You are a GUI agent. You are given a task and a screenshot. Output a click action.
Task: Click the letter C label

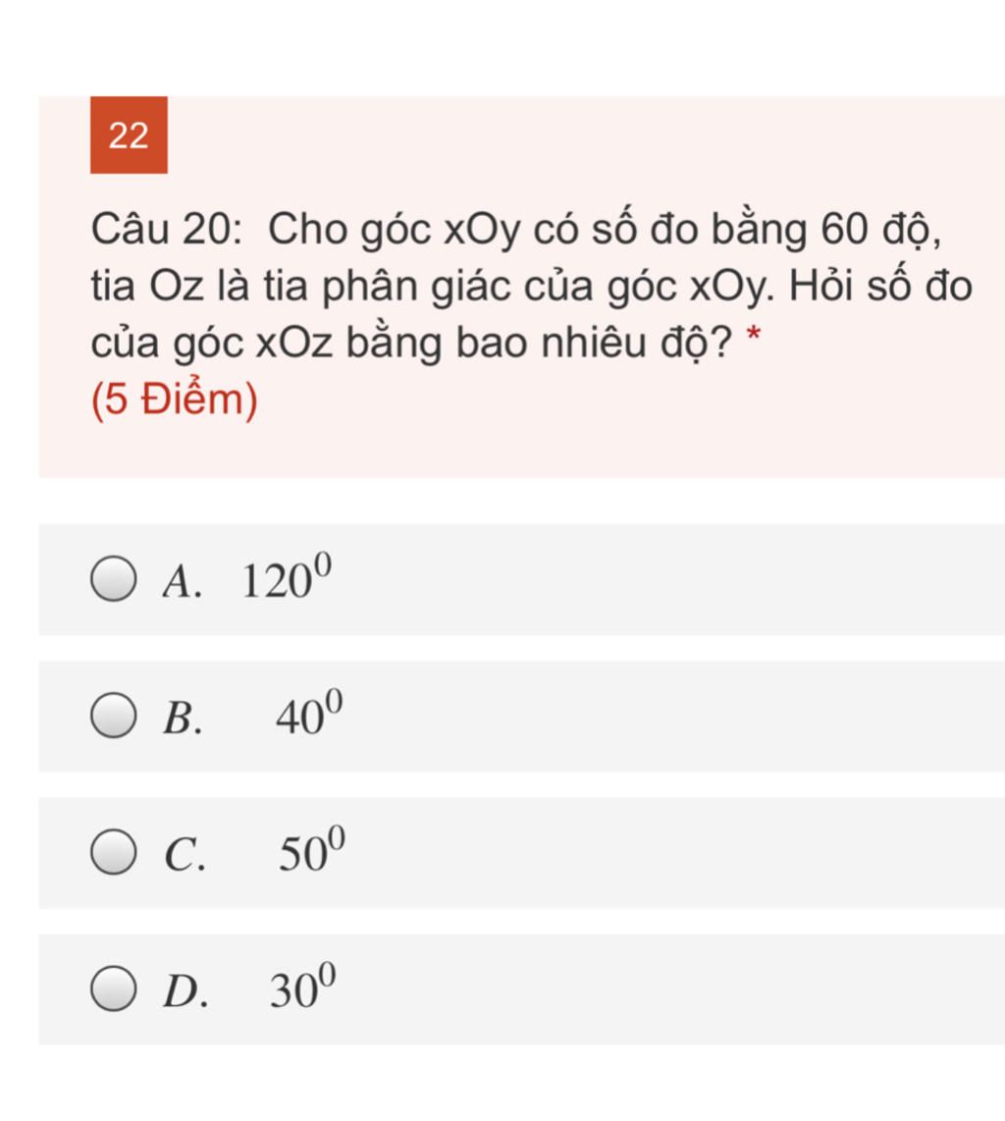pyautogui.click(x=185, y=854)
